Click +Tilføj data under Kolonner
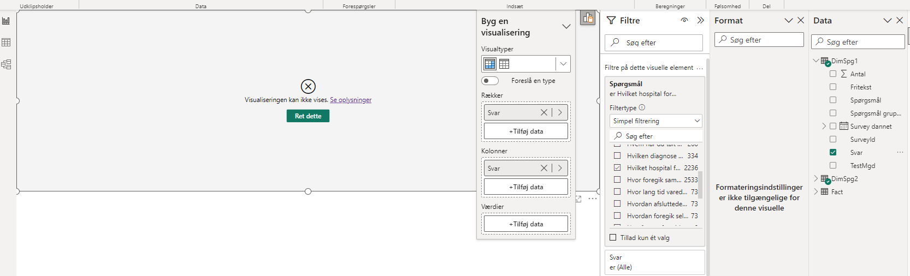910x276 pixels. [x=526, y=187]
